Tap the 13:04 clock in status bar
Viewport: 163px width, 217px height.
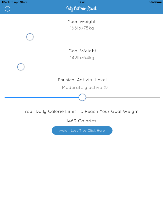82,2
